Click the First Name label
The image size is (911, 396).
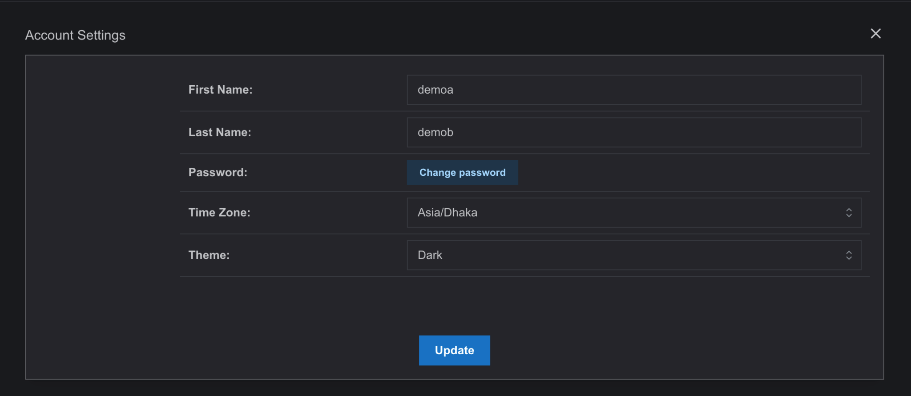[x=221, y=90]
